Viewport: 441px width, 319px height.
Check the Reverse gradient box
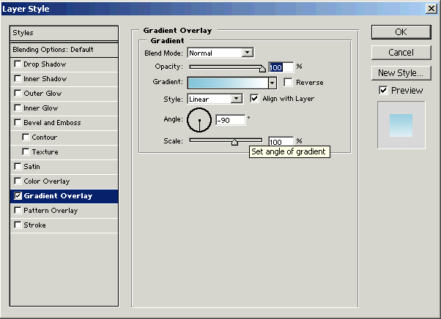[x=288, y=82]
